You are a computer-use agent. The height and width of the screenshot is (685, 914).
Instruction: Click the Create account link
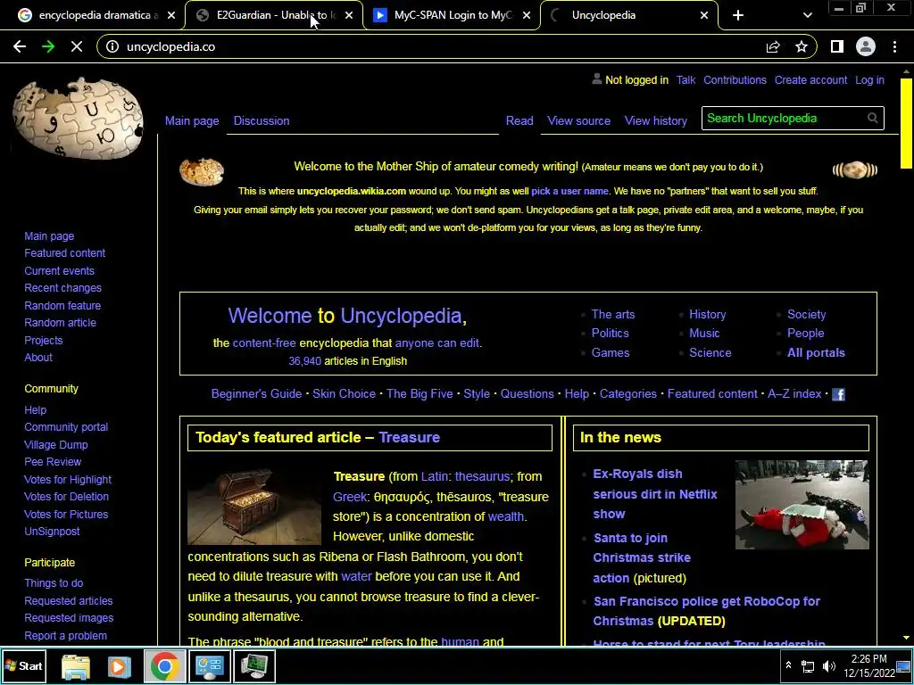click(x=810, y=79)
